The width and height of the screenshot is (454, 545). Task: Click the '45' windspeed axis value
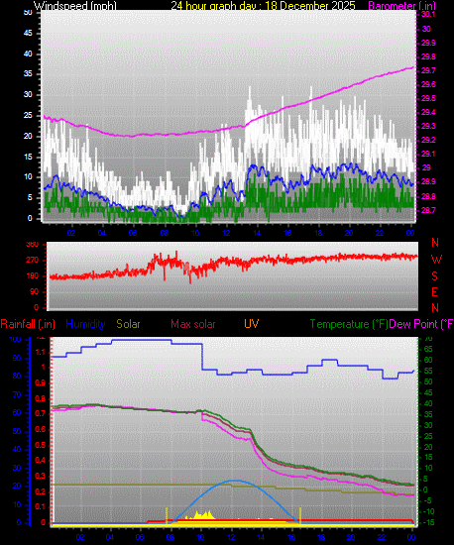(x=28, y=34)
